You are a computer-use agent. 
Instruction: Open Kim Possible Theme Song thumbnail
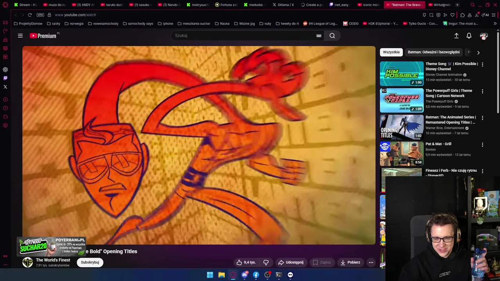tap(402, 73)
